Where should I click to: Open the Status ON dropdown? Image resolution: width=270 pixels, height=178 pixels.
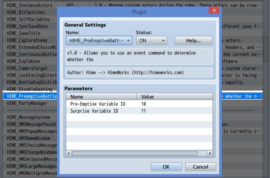point(152,41)
